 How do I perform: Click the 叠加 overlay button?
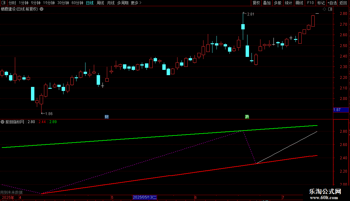[x=267, y=3]
